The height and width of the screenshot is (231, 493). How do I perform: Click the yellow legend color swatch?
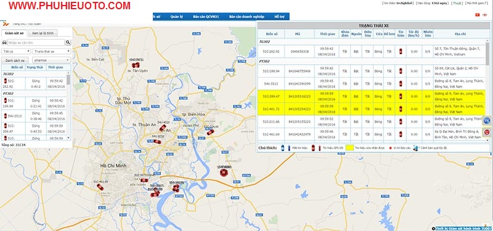coord(349,148)
